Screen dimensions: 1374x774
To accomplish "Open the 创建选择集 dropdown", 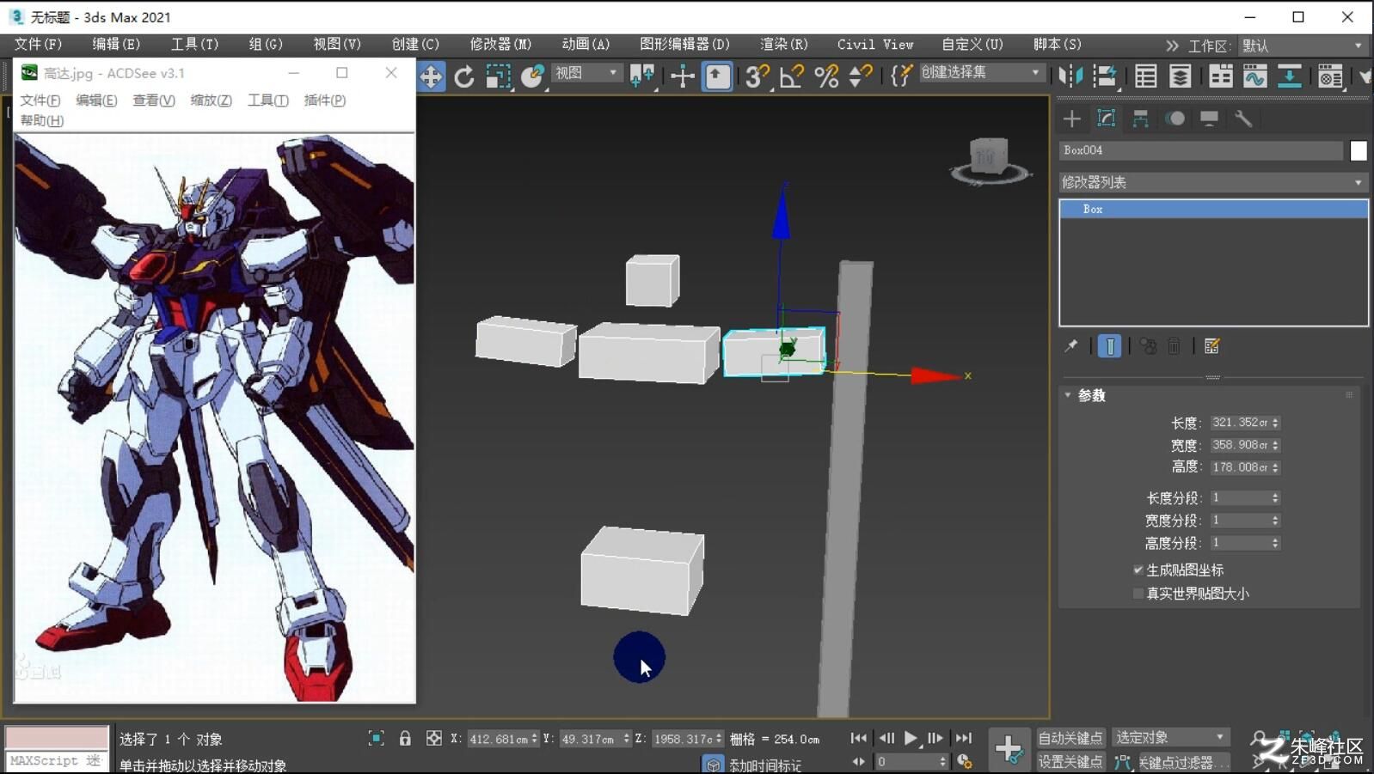I will click(x=980, y=73).
